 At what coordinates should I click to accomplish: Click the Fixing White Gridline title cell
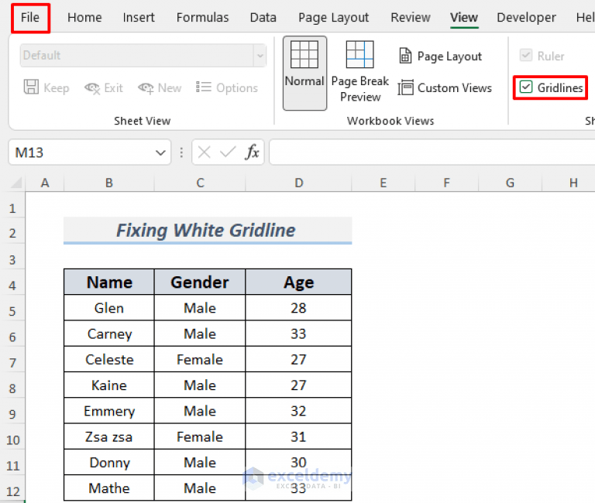[x=208, y=230]
